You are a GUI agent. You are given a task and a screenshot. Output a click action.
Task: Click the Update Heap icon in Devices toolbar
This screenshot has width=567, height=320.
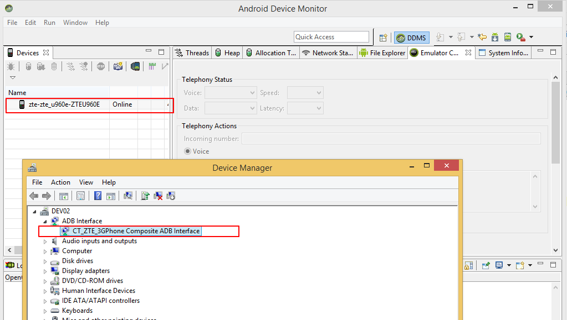point(28,66)
